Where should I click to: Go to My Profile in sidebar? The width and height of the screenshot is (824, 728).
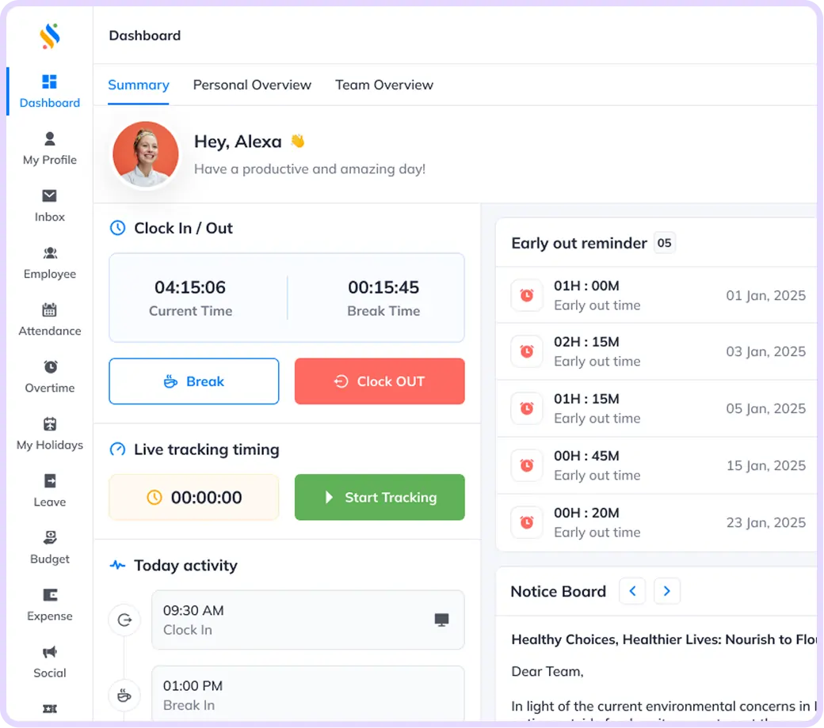click(x=49, y=149)
